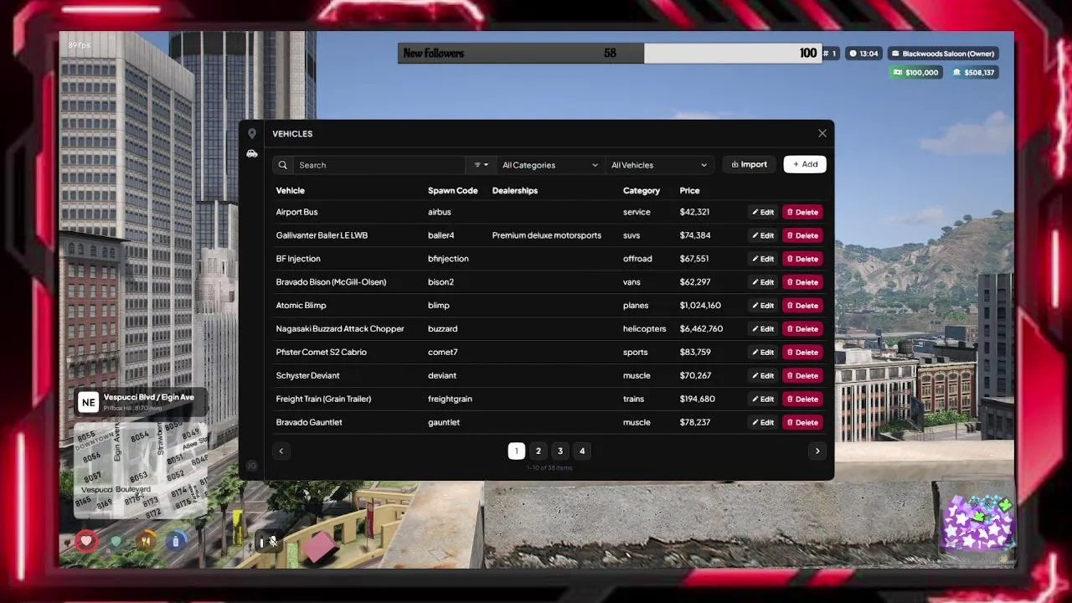
Task: Delete the Pfister Comet S2 Cabrio entry
Action: point(802,353)
